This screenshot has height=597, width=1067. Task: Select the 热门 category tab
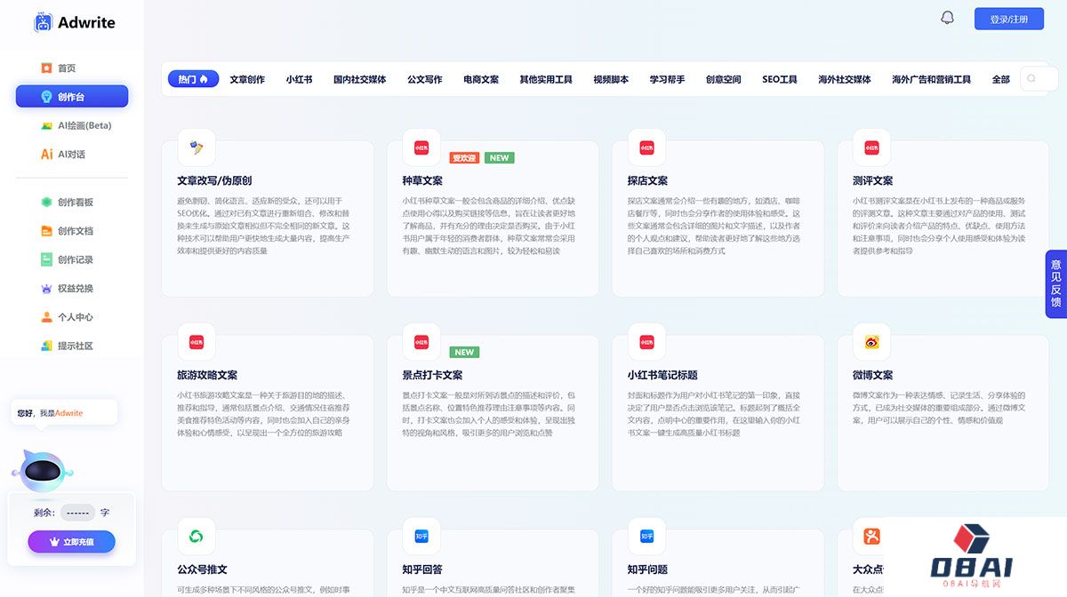coord(193,79)
